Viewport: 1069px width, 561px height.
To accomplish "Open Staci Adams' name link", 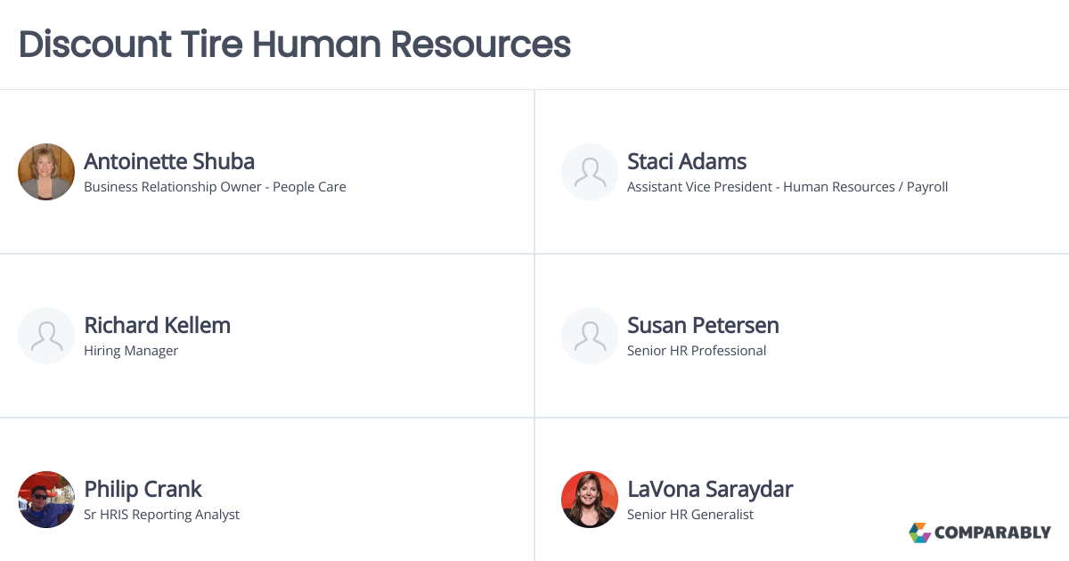I will point(687,161).
